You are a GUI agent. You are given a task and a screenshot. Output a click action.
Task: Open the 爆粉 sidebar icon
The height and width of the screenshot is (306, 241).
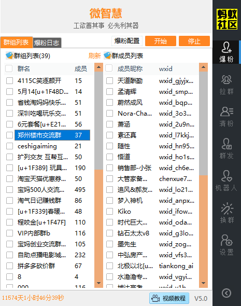tap(226, 52)
